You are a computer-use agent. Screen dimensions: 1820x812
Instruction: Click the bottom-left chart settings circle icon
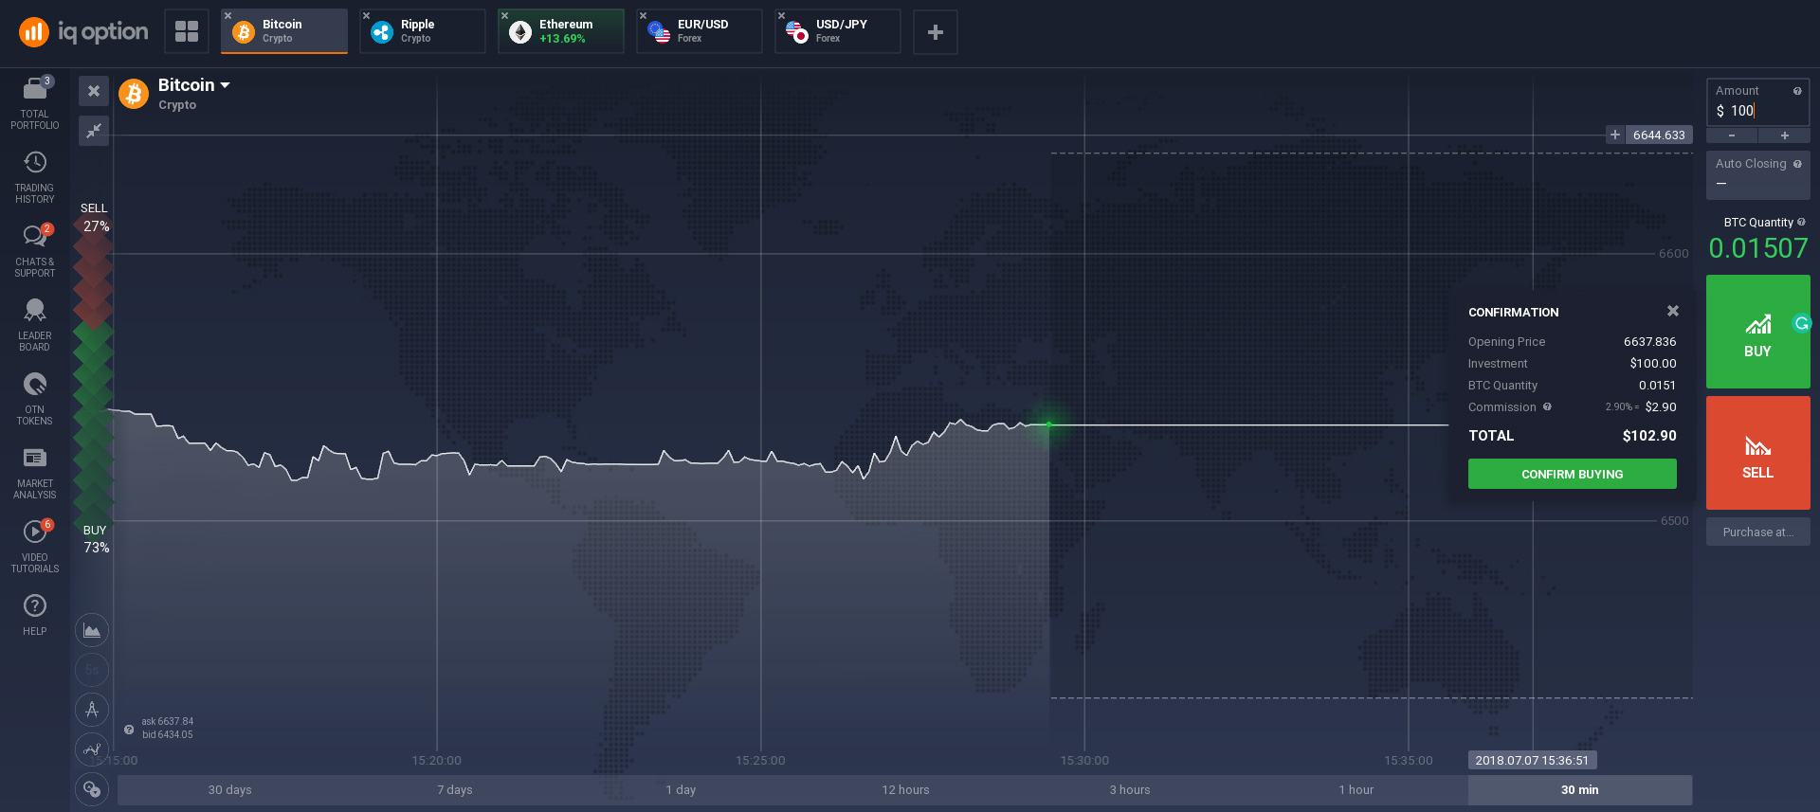[92, 789]
